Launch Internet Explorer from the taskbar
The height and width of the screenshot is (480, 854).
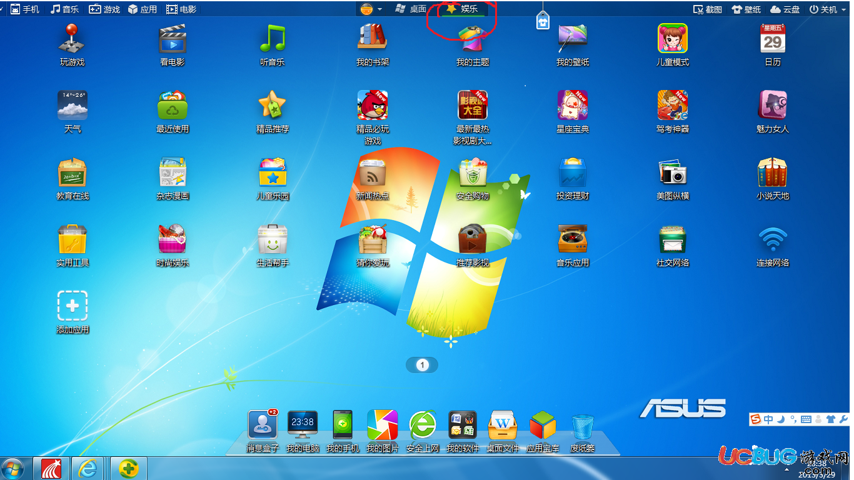[x=88, y=468]
